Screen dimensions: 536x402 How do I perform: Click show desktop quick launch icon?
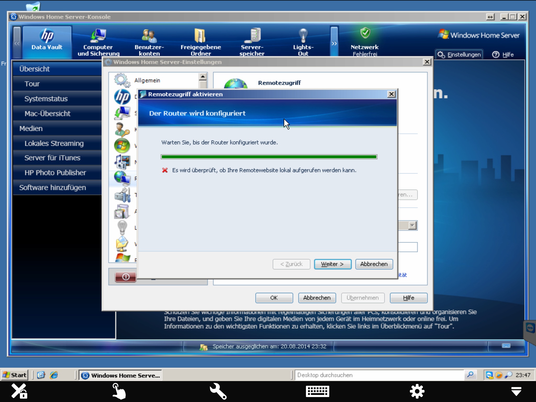click(41, 375)
